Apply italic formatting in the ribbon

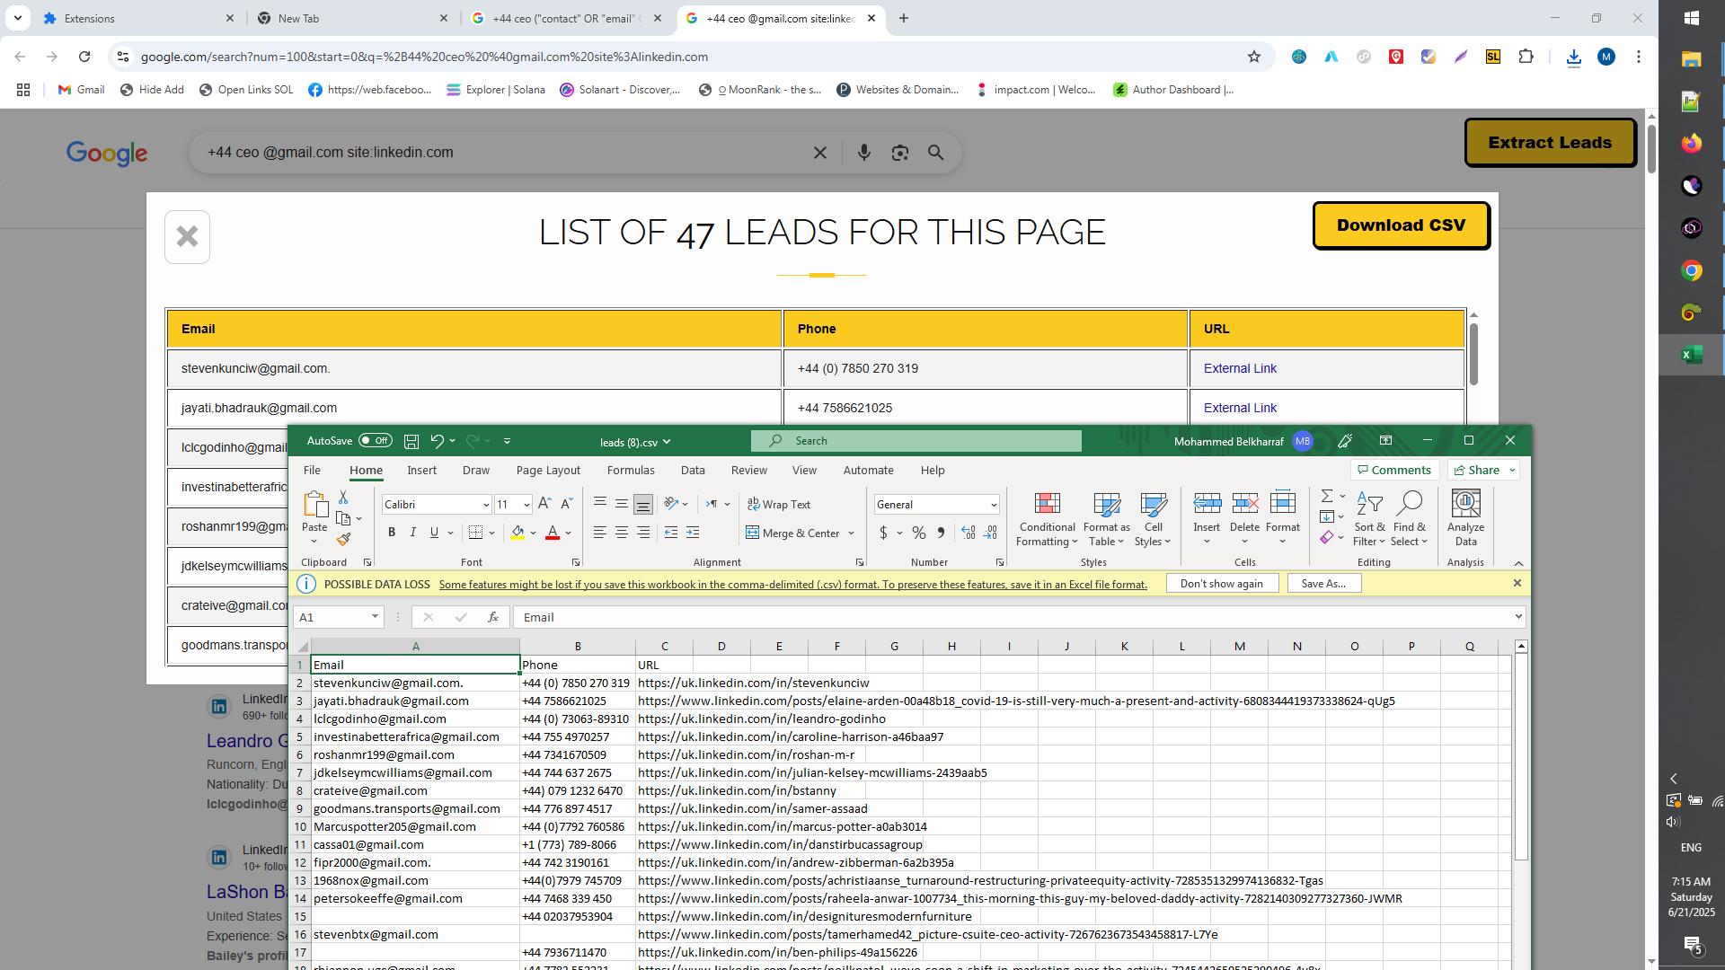click(412, 533)
